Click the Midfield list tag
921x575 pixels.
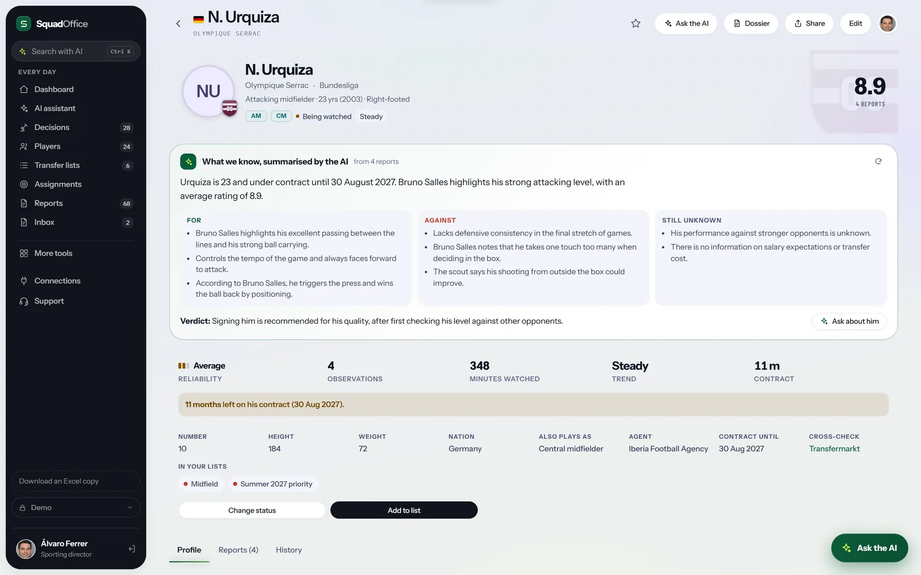click(200, 484)
